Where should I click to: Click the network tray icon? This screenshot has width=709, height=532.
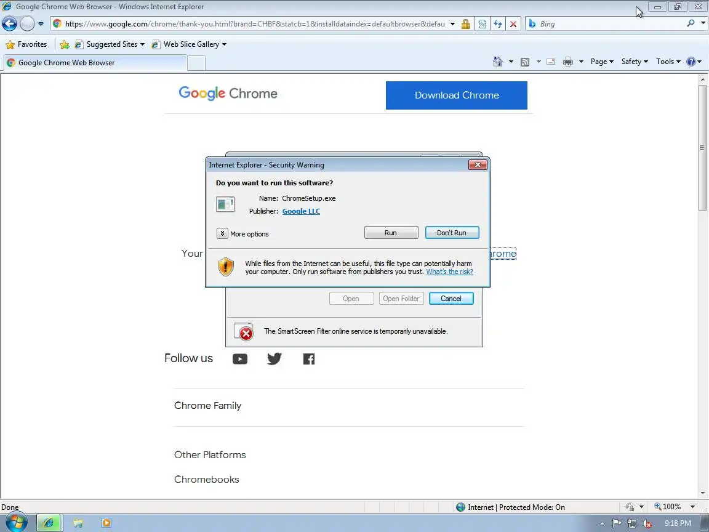tap(632, 523)
